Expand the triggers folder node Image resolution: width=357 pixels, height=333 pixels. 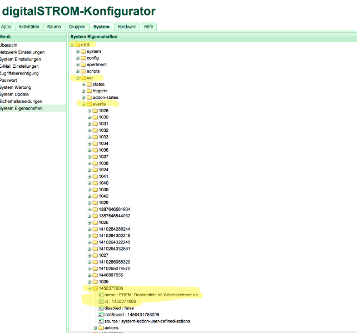tap(83, 91)
